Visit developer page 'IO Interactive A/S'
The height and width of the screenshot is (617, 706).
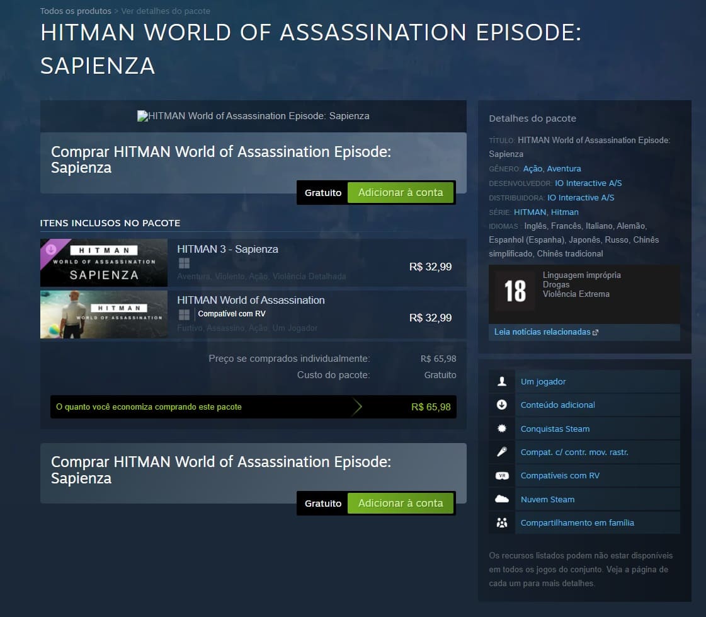point(588,183)
